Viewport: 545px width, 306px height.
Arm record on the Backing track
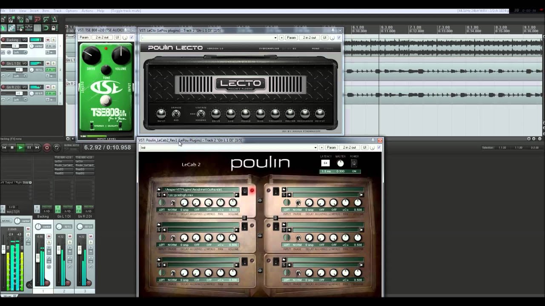tap(3, 40)
